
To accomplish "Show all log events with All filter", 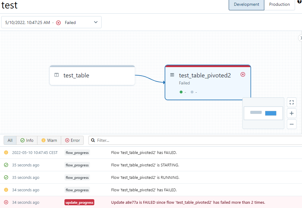I will click(x=10, y=140).
